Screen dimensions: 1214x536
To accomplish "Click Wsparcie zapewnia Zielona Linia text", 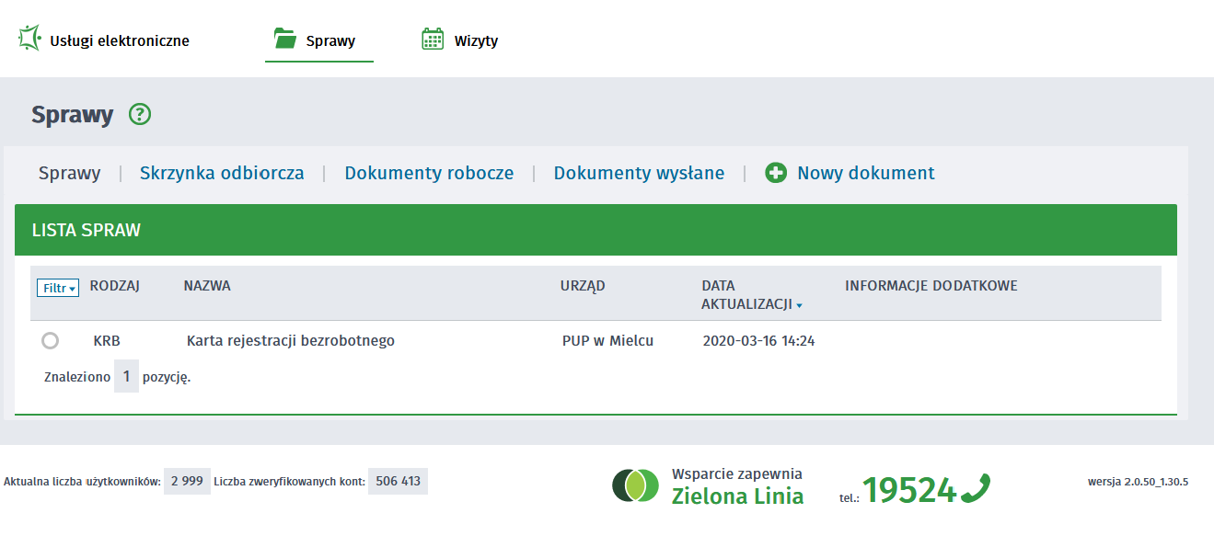I will point(737,485).
